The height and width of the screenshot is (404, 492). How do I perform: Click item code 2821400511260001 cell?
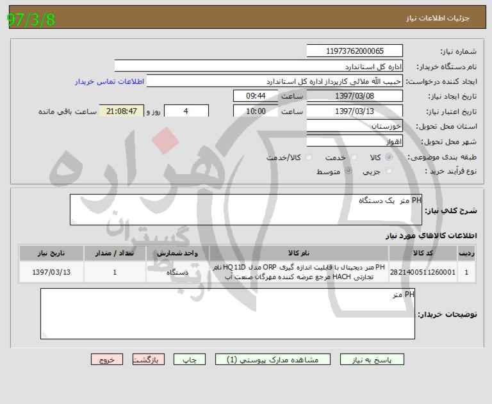coord(423,272)
